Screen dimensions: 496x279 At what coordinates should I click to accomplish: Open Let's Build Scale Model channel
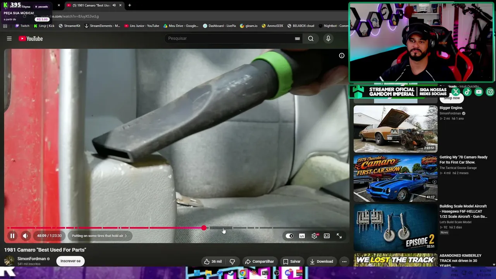(x=455, y=222)
